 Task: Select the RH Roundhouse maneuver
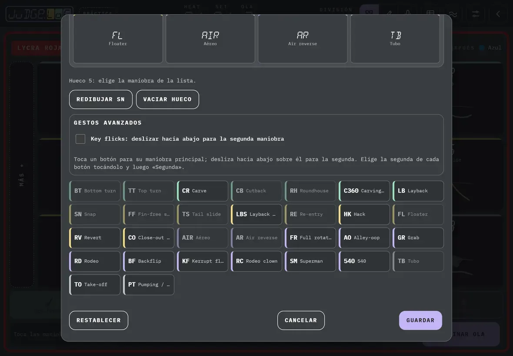click(x=310, y=191)
